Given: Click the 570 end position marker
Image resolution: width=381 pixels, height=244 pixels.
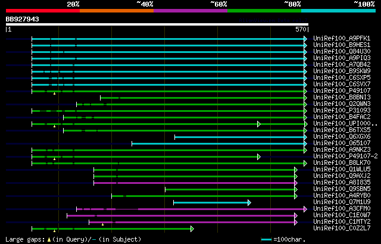Looking at the screenshot, I should (x=302, y=29).
